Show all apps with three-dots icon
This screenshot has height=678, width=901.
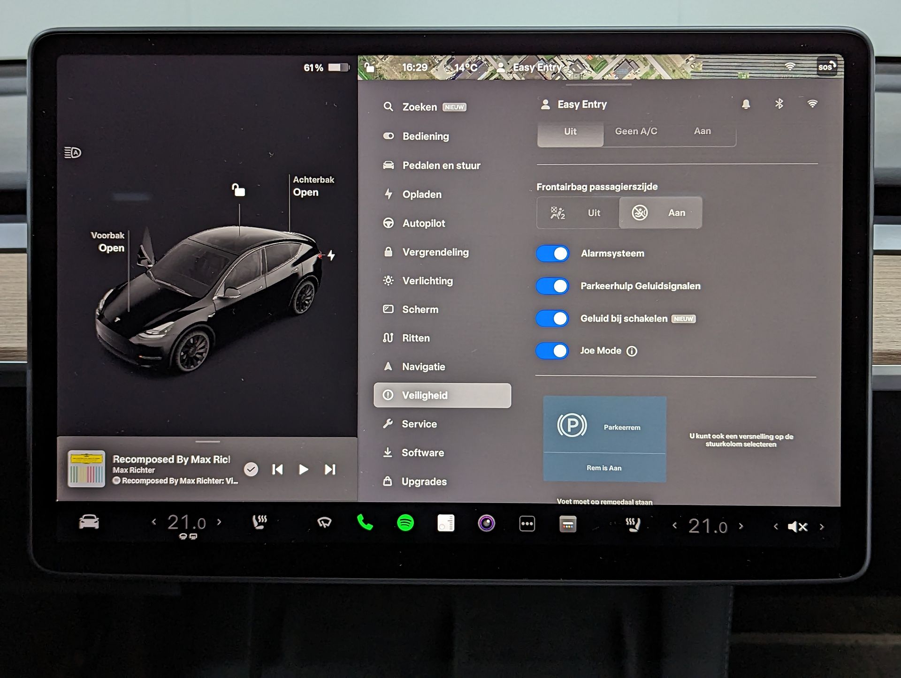point(527,524)
